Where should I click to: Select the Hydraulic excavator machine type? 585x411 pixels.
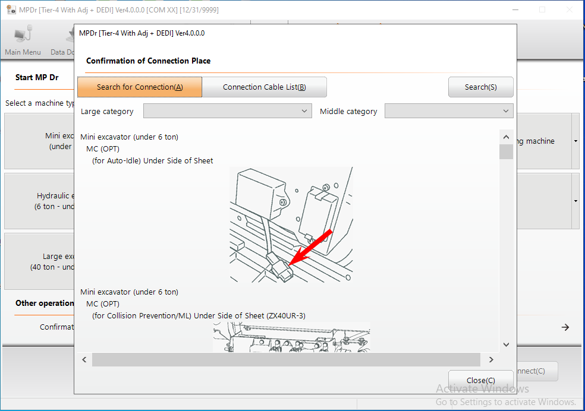39,201
